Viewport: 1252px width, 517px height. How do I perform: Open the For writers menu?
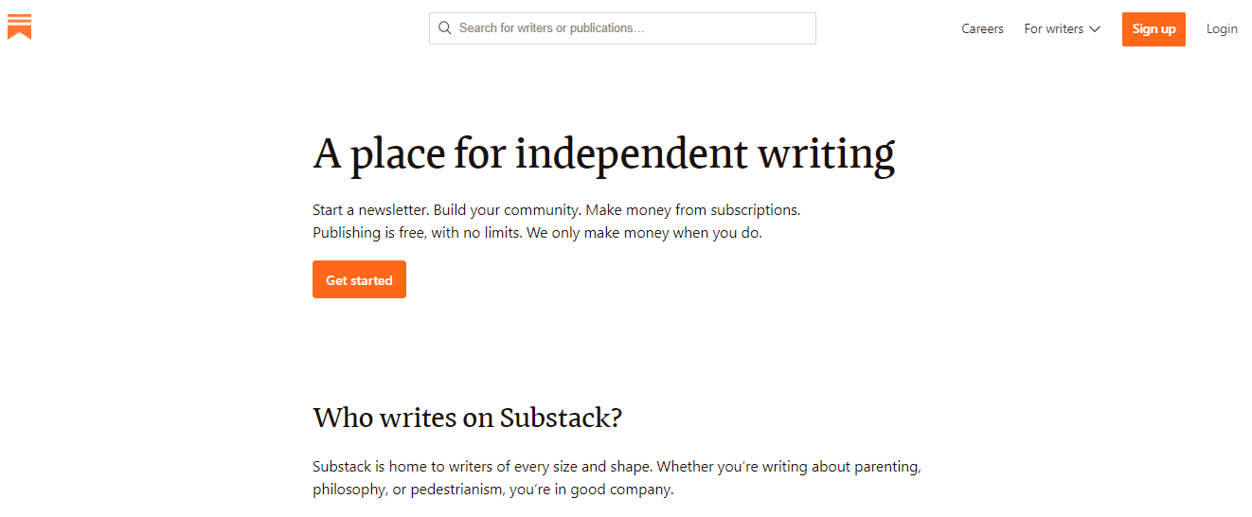click(1053, 28)
